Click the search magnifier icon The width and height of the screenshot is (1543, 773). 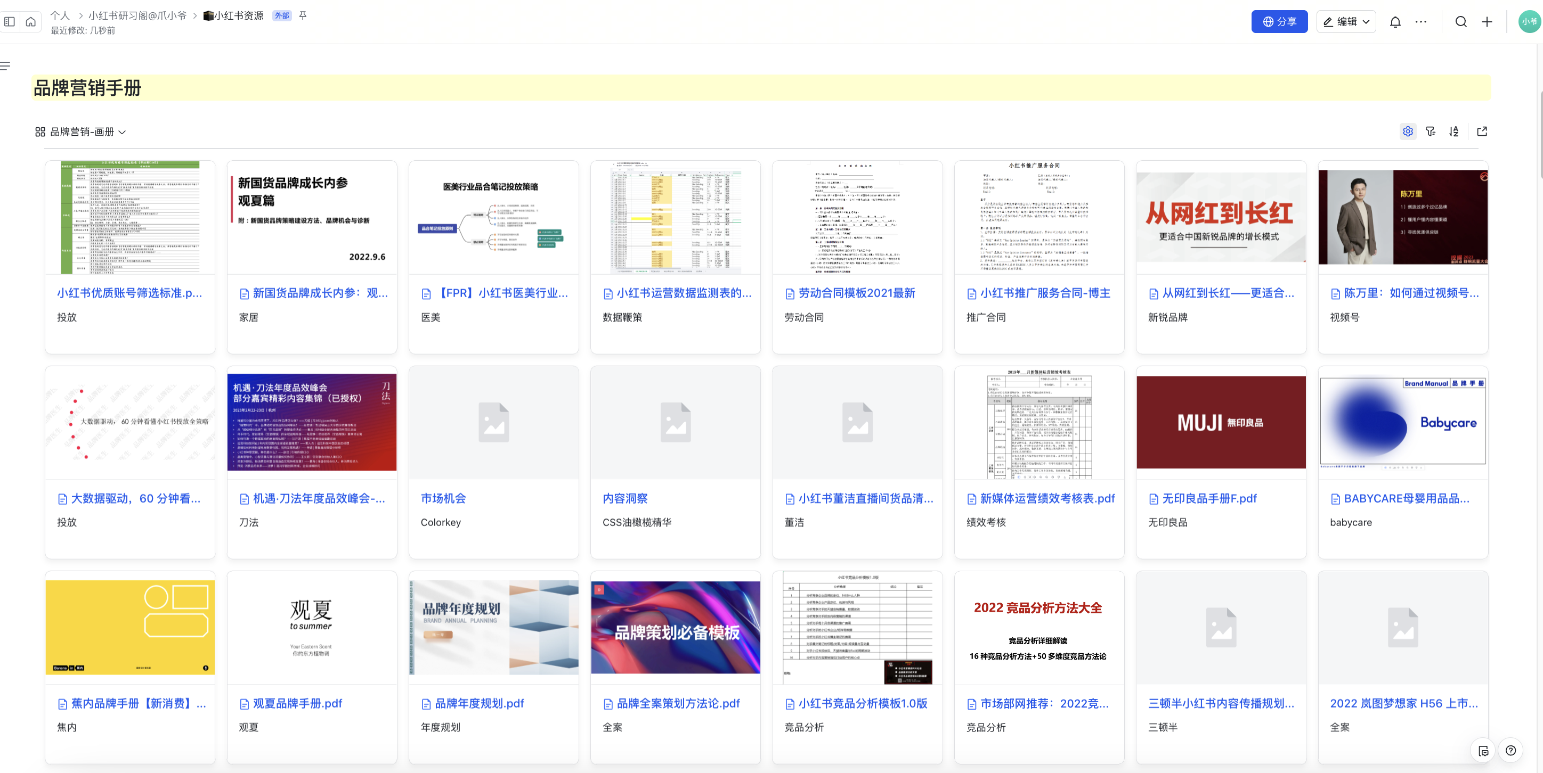1461,22
